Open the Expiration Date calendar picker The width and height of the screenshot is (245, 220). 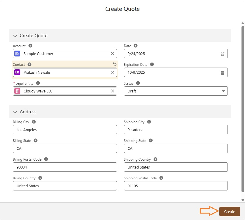click(x=222, y=73)
